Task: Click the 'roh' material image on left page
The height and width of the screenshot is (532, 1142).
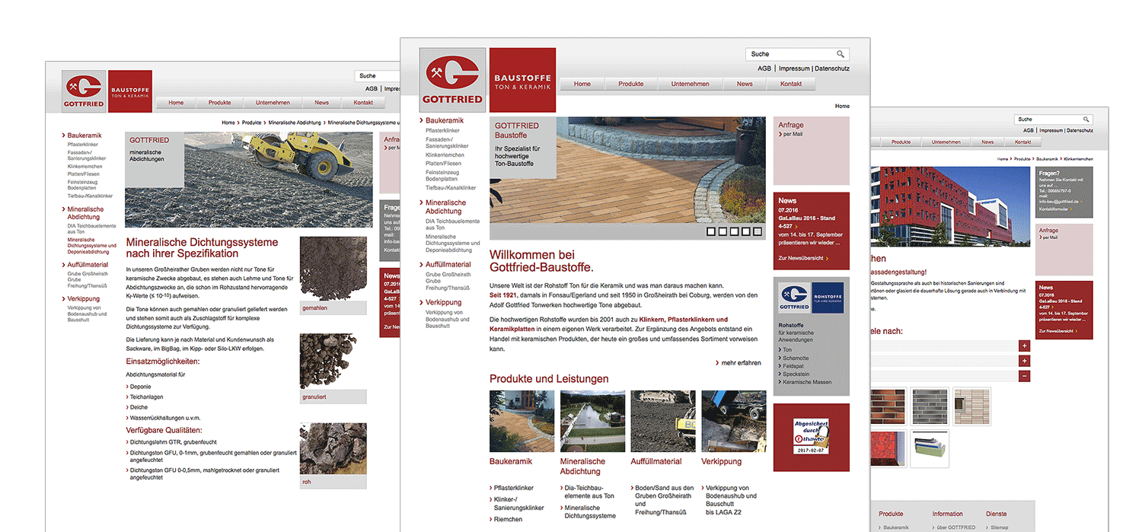Action: click(x=333, y=449)
